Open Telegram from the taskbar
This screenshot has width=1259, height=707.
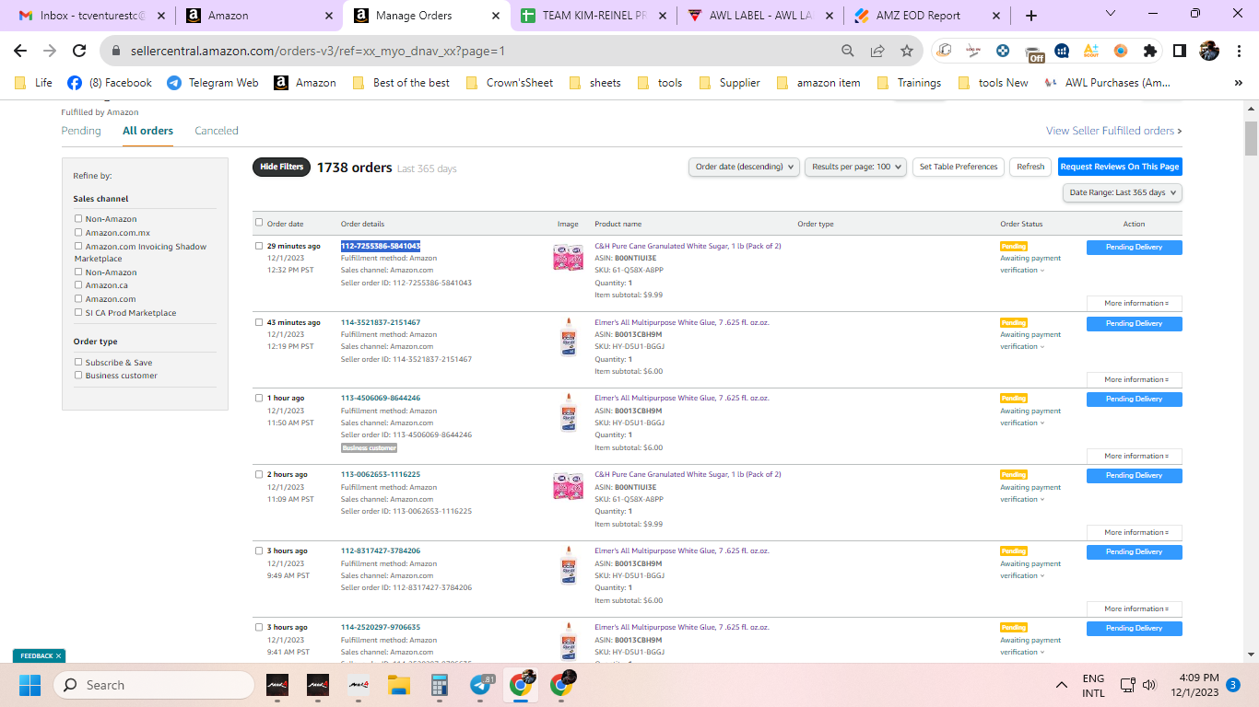point(480,685)
